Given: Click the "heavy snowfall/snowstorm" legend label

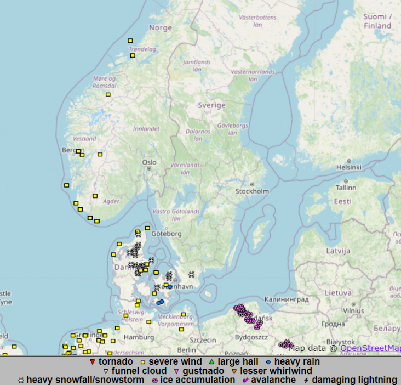Looking at the screenshot, I should [85, 380].
